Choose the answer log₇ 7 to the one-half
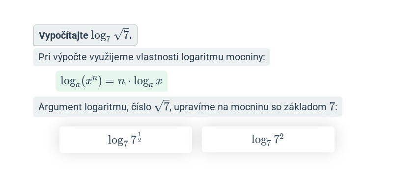Screen dimensions: 393x196 click(x=126, y=140)
